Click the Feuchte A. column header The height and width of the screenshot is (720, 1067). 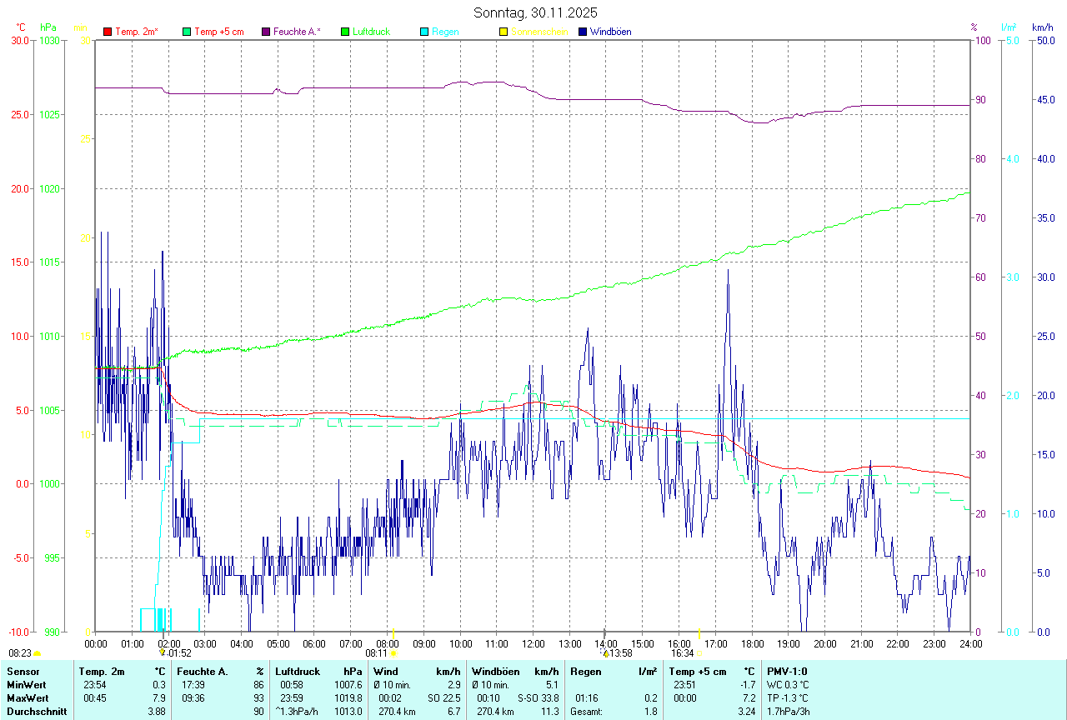tap(203, 671)
